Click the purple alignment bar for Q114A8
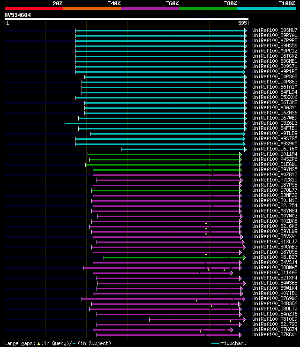300x347 pixels. (163, 273)
